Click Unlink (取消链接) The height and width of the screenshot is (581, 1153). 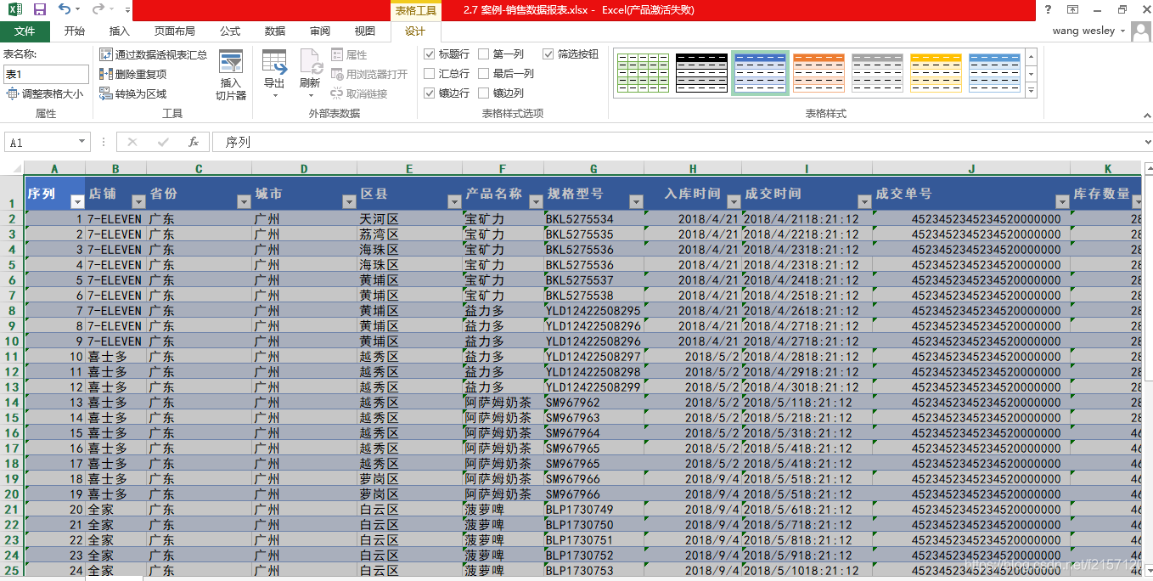[x=359, y=93]
